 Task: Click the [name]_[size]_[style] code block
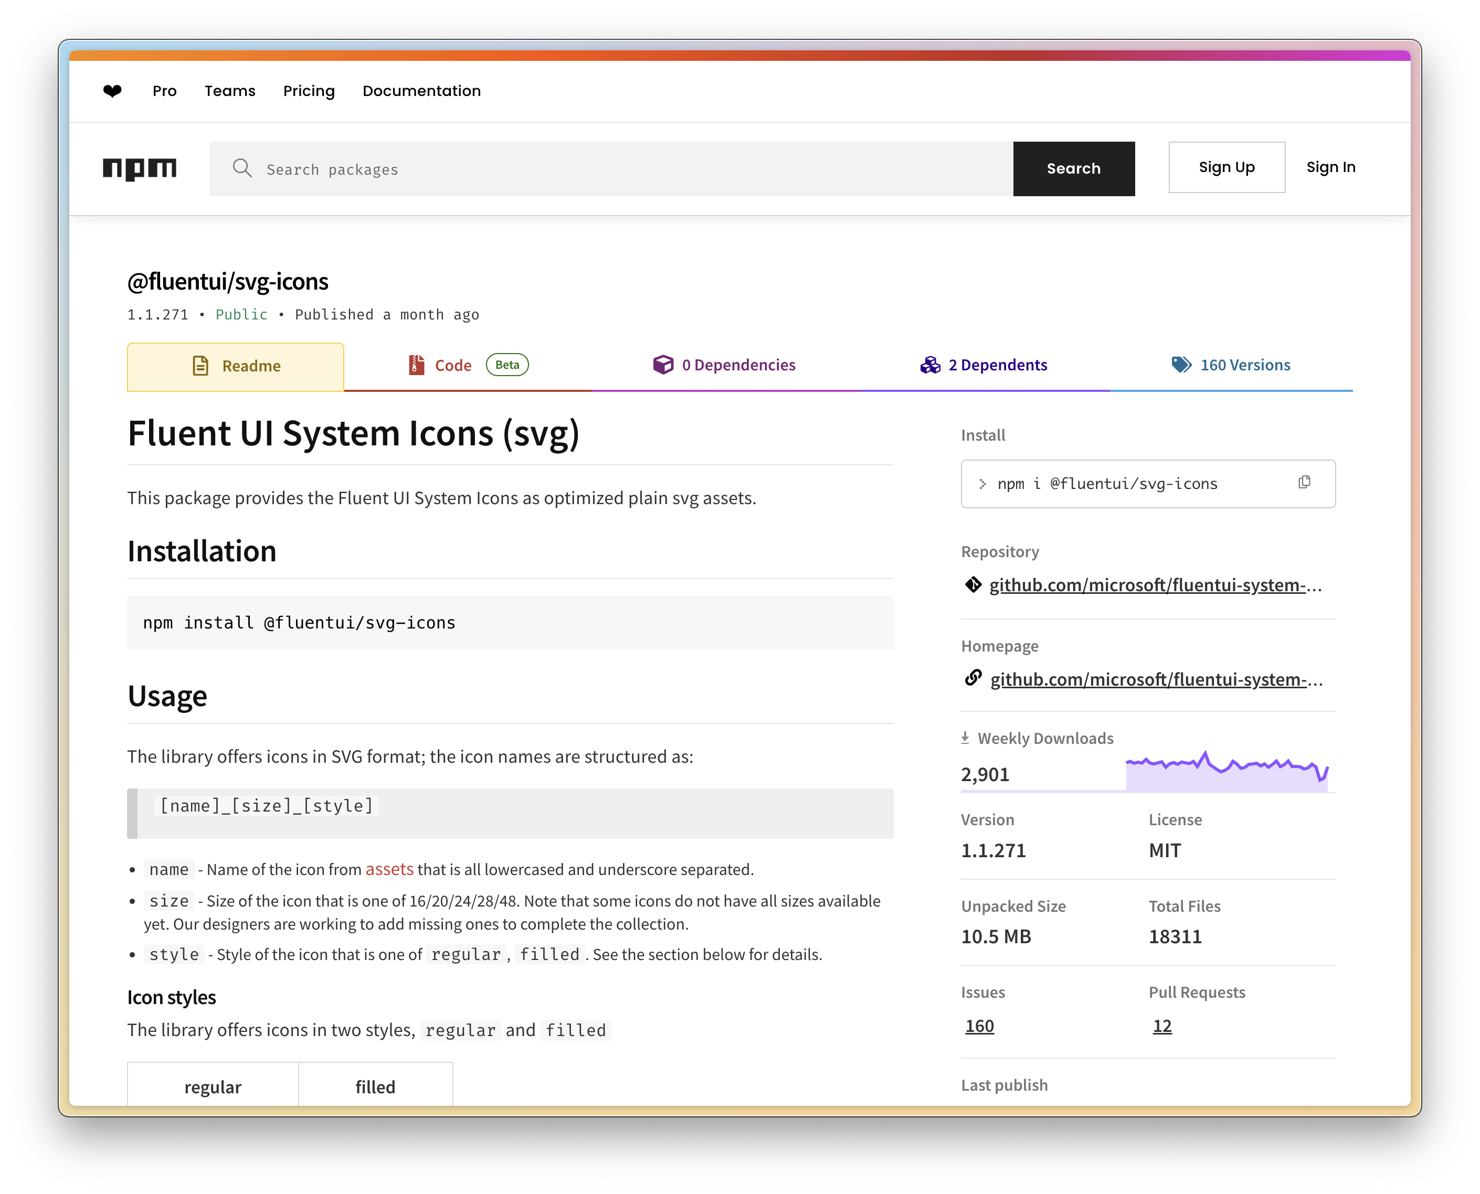[510, 813]
